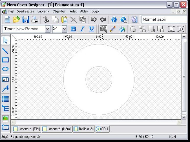This screenshot has width=190, height=142.
Task: Open the Objektum menu
Action: pyautogui.click(x=60, y=11)
